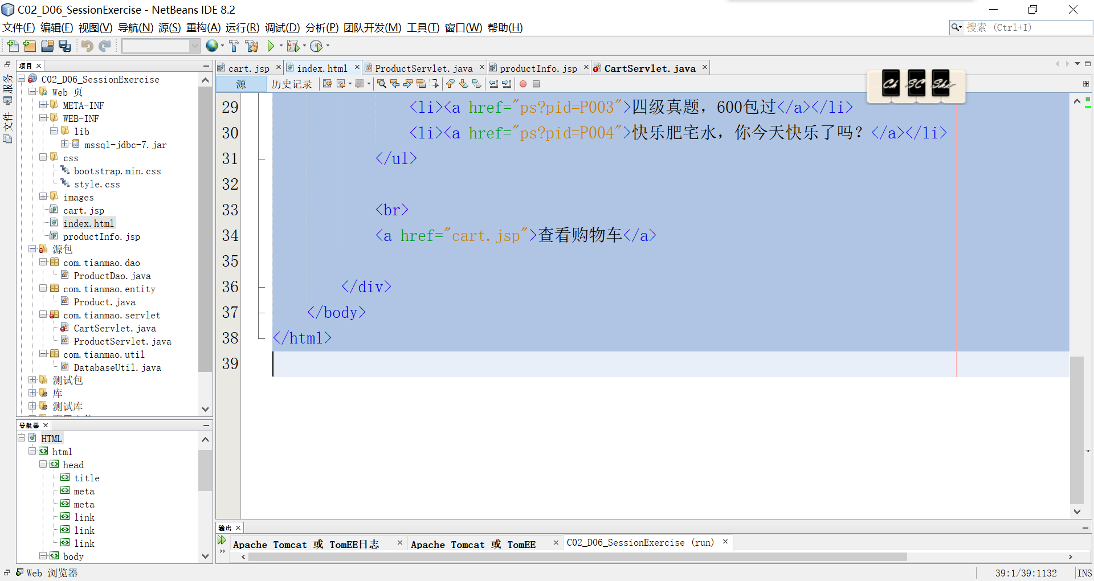
Task: Collapse the head node in navigator
Action: (x=43, y=464)
